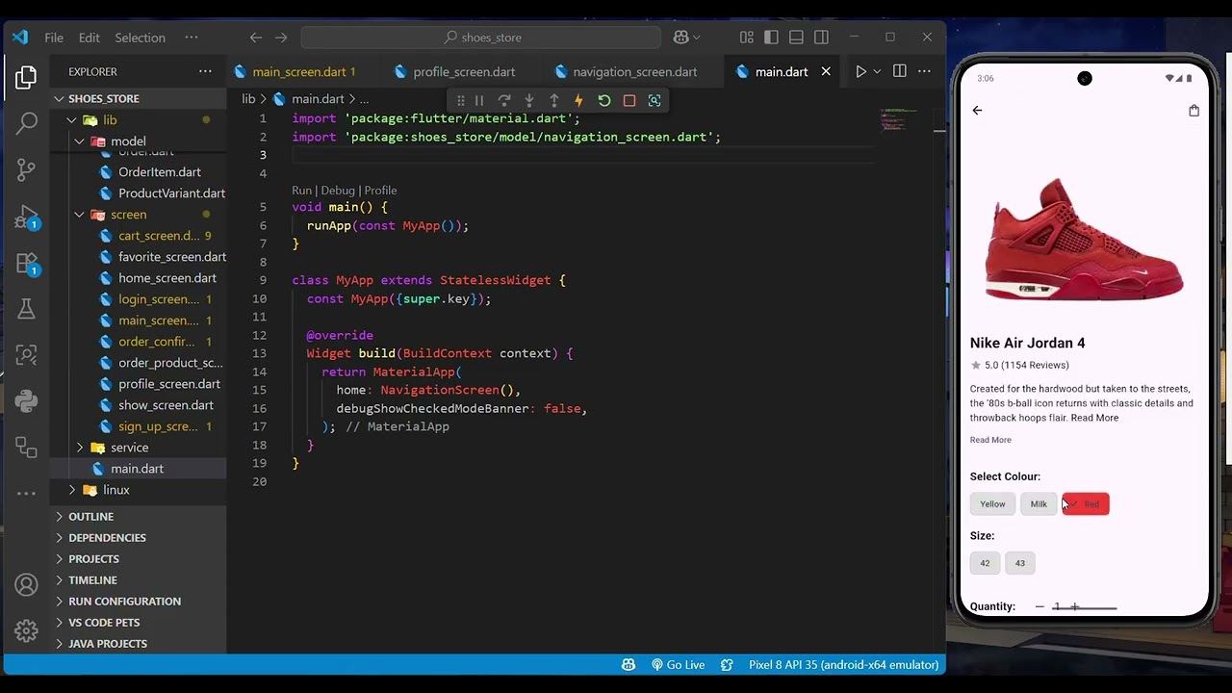Viewport: 1232px width, 693px height.
Task: Toggle the secondary side bar
Action: [x=821, y=38]
